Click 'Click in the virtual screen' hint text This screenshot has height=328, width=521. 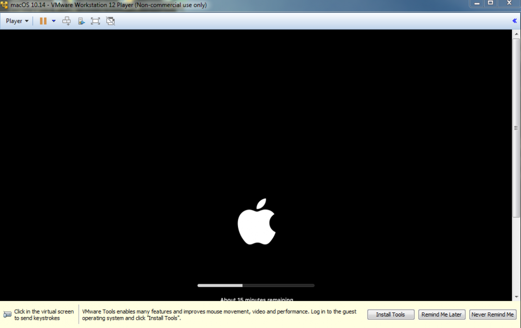coord(44,314)
